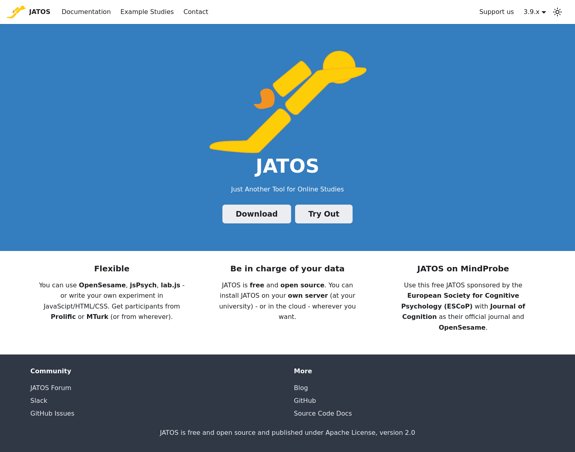Click the bold "OpenSesame" text under Flexible
Screen dimensions: 575x452
102,285
